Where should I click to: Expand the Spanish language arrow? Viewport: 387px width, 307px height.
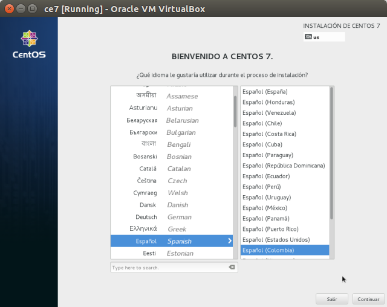click(x=230, y=241)
